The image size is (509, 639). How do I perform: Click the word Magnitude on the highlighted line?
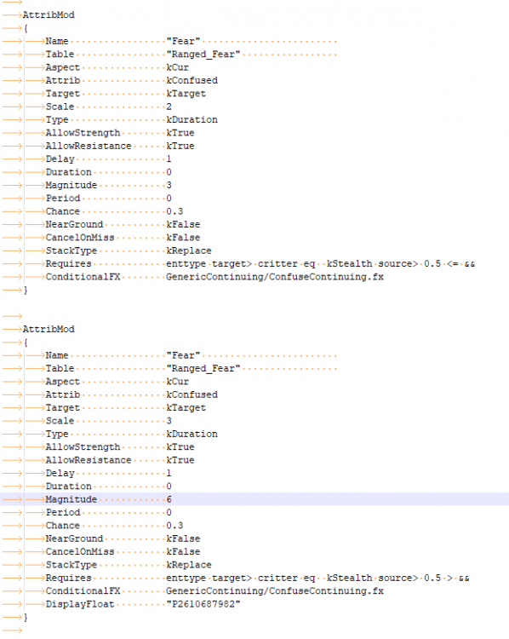coord(71,499)
